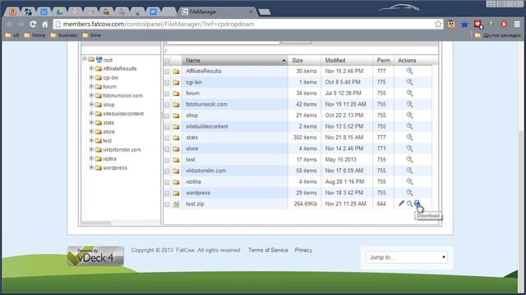Click the magnifier icon in test folder row
This screenshot has height=295, width=526.
[x=409, y=159]
